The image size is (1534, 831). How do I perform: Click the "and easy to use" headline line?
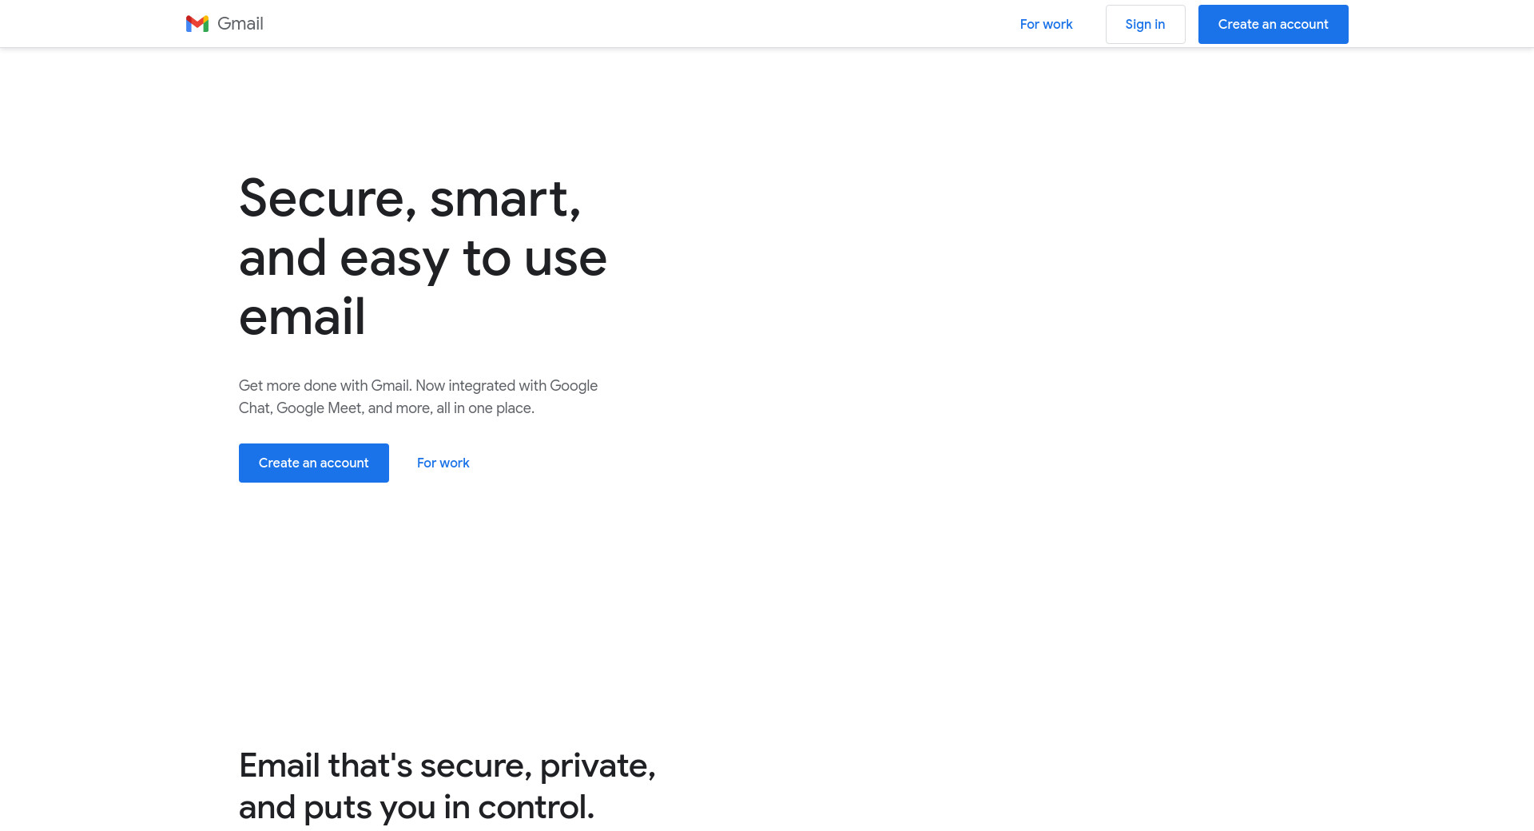click(423, 258)
